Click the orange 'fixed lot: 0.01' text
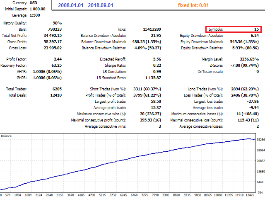This screenshot has height=199, width=265. tap(193, 5)
